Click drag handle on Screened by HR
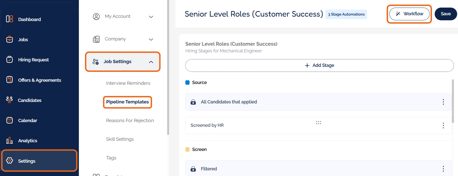Viewport: 458px width, 176px height. click(318, 123)
